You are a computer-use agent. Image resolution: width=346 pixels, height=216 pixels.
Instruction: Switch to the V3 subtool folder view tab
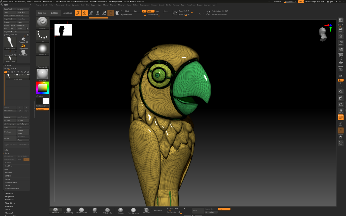[x=12, y=72]
